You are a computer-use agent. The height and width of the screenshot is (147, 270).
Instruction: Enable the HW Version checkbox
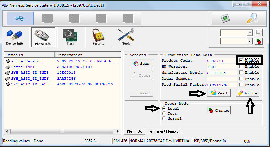(241, 67)
